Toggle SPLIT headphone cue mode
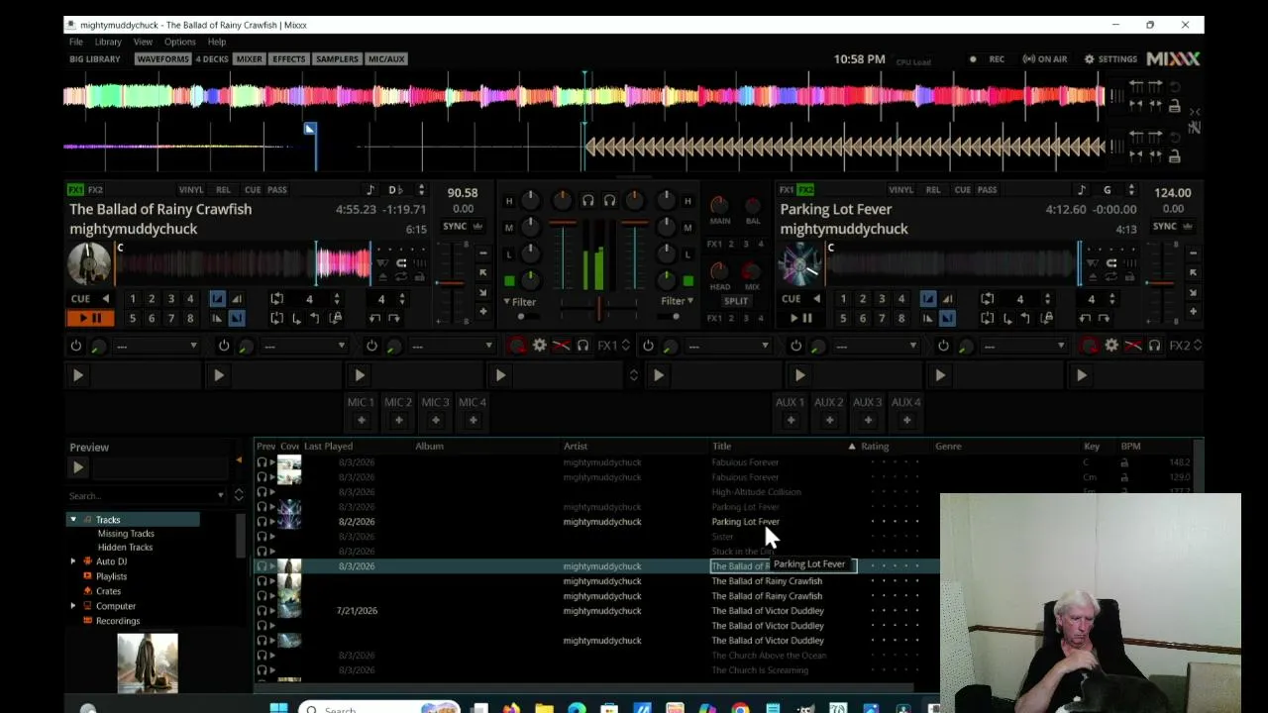1268x713 pixels. [736, 301]
